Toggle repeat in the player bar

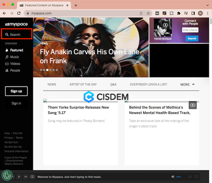pyautogui.click(x=196, y=177)
